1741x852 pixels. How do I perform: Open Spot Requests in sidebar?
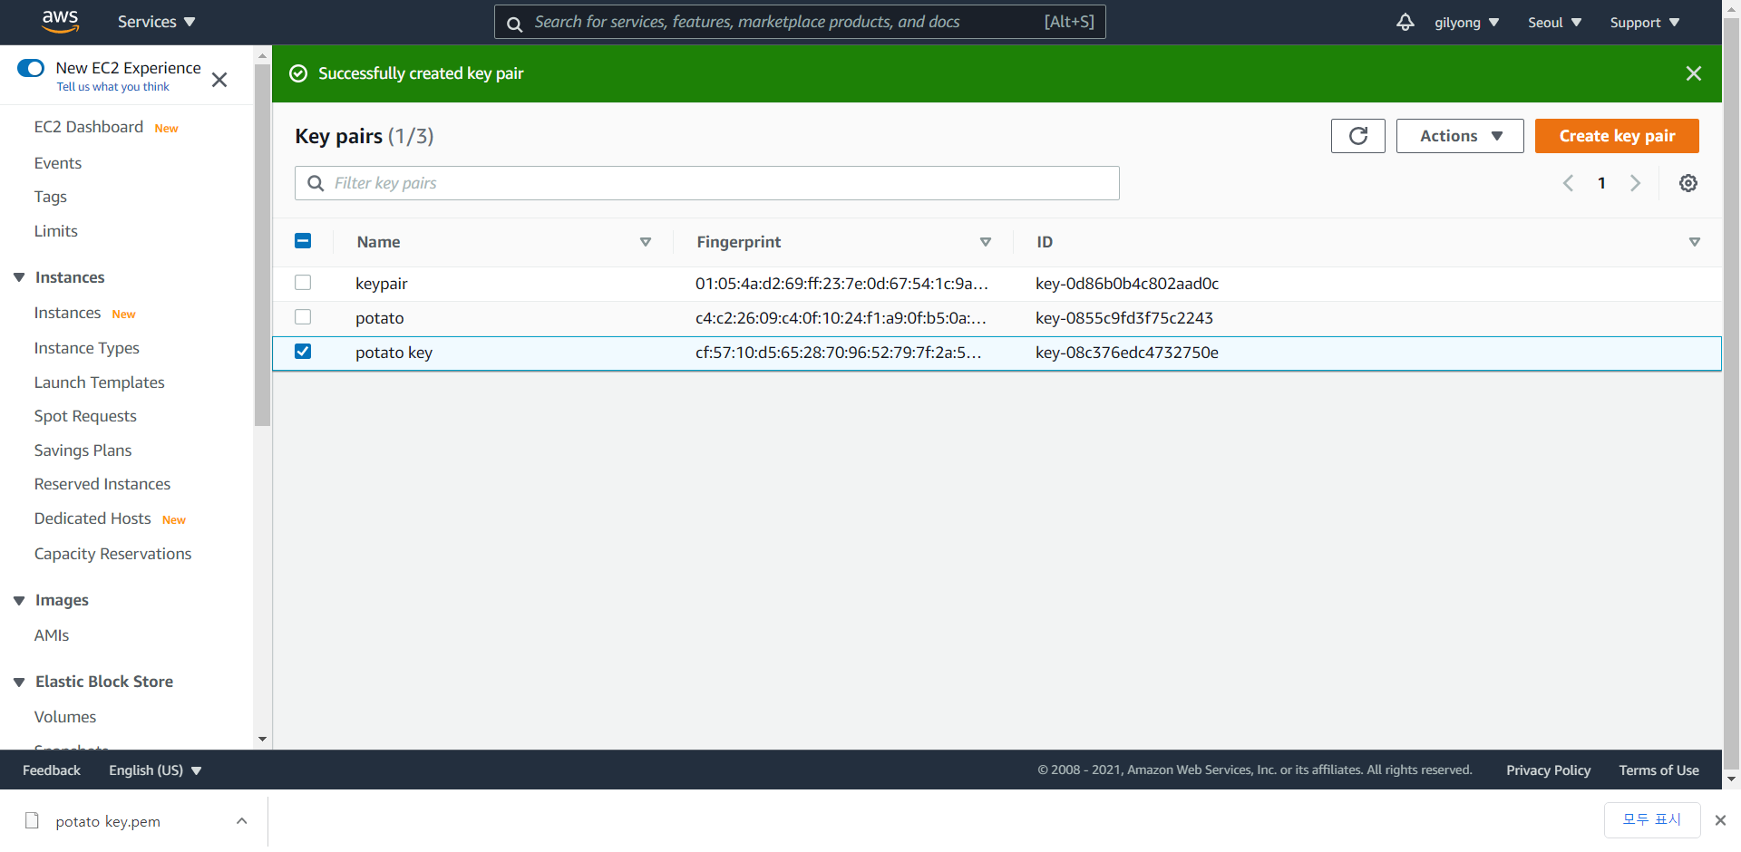[85, 416]
